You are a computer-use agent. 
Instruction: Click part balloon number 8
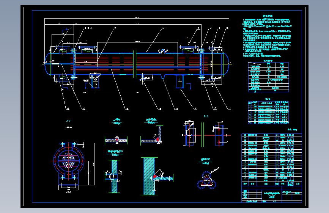(x=211, y=28)
